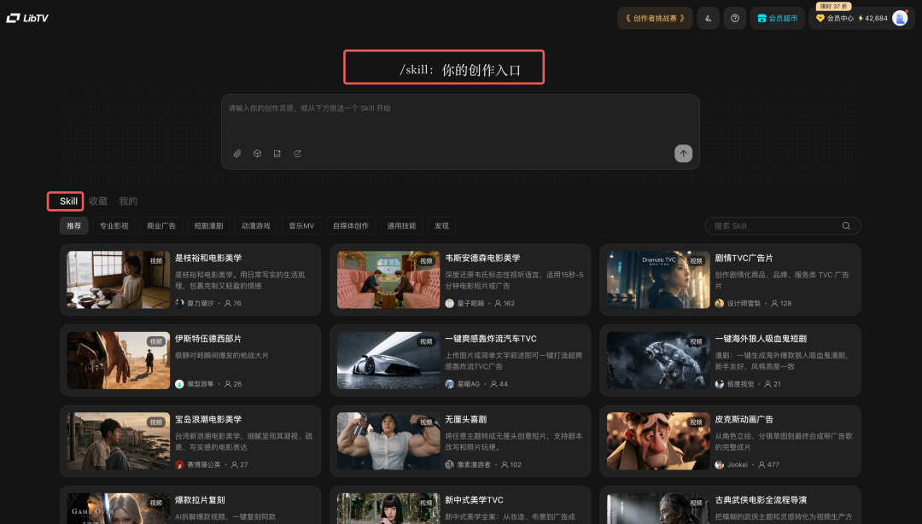Click the refresh icon in prompt box
The width and height of the screenshot is (922, 524).
[x=298, y=154]
